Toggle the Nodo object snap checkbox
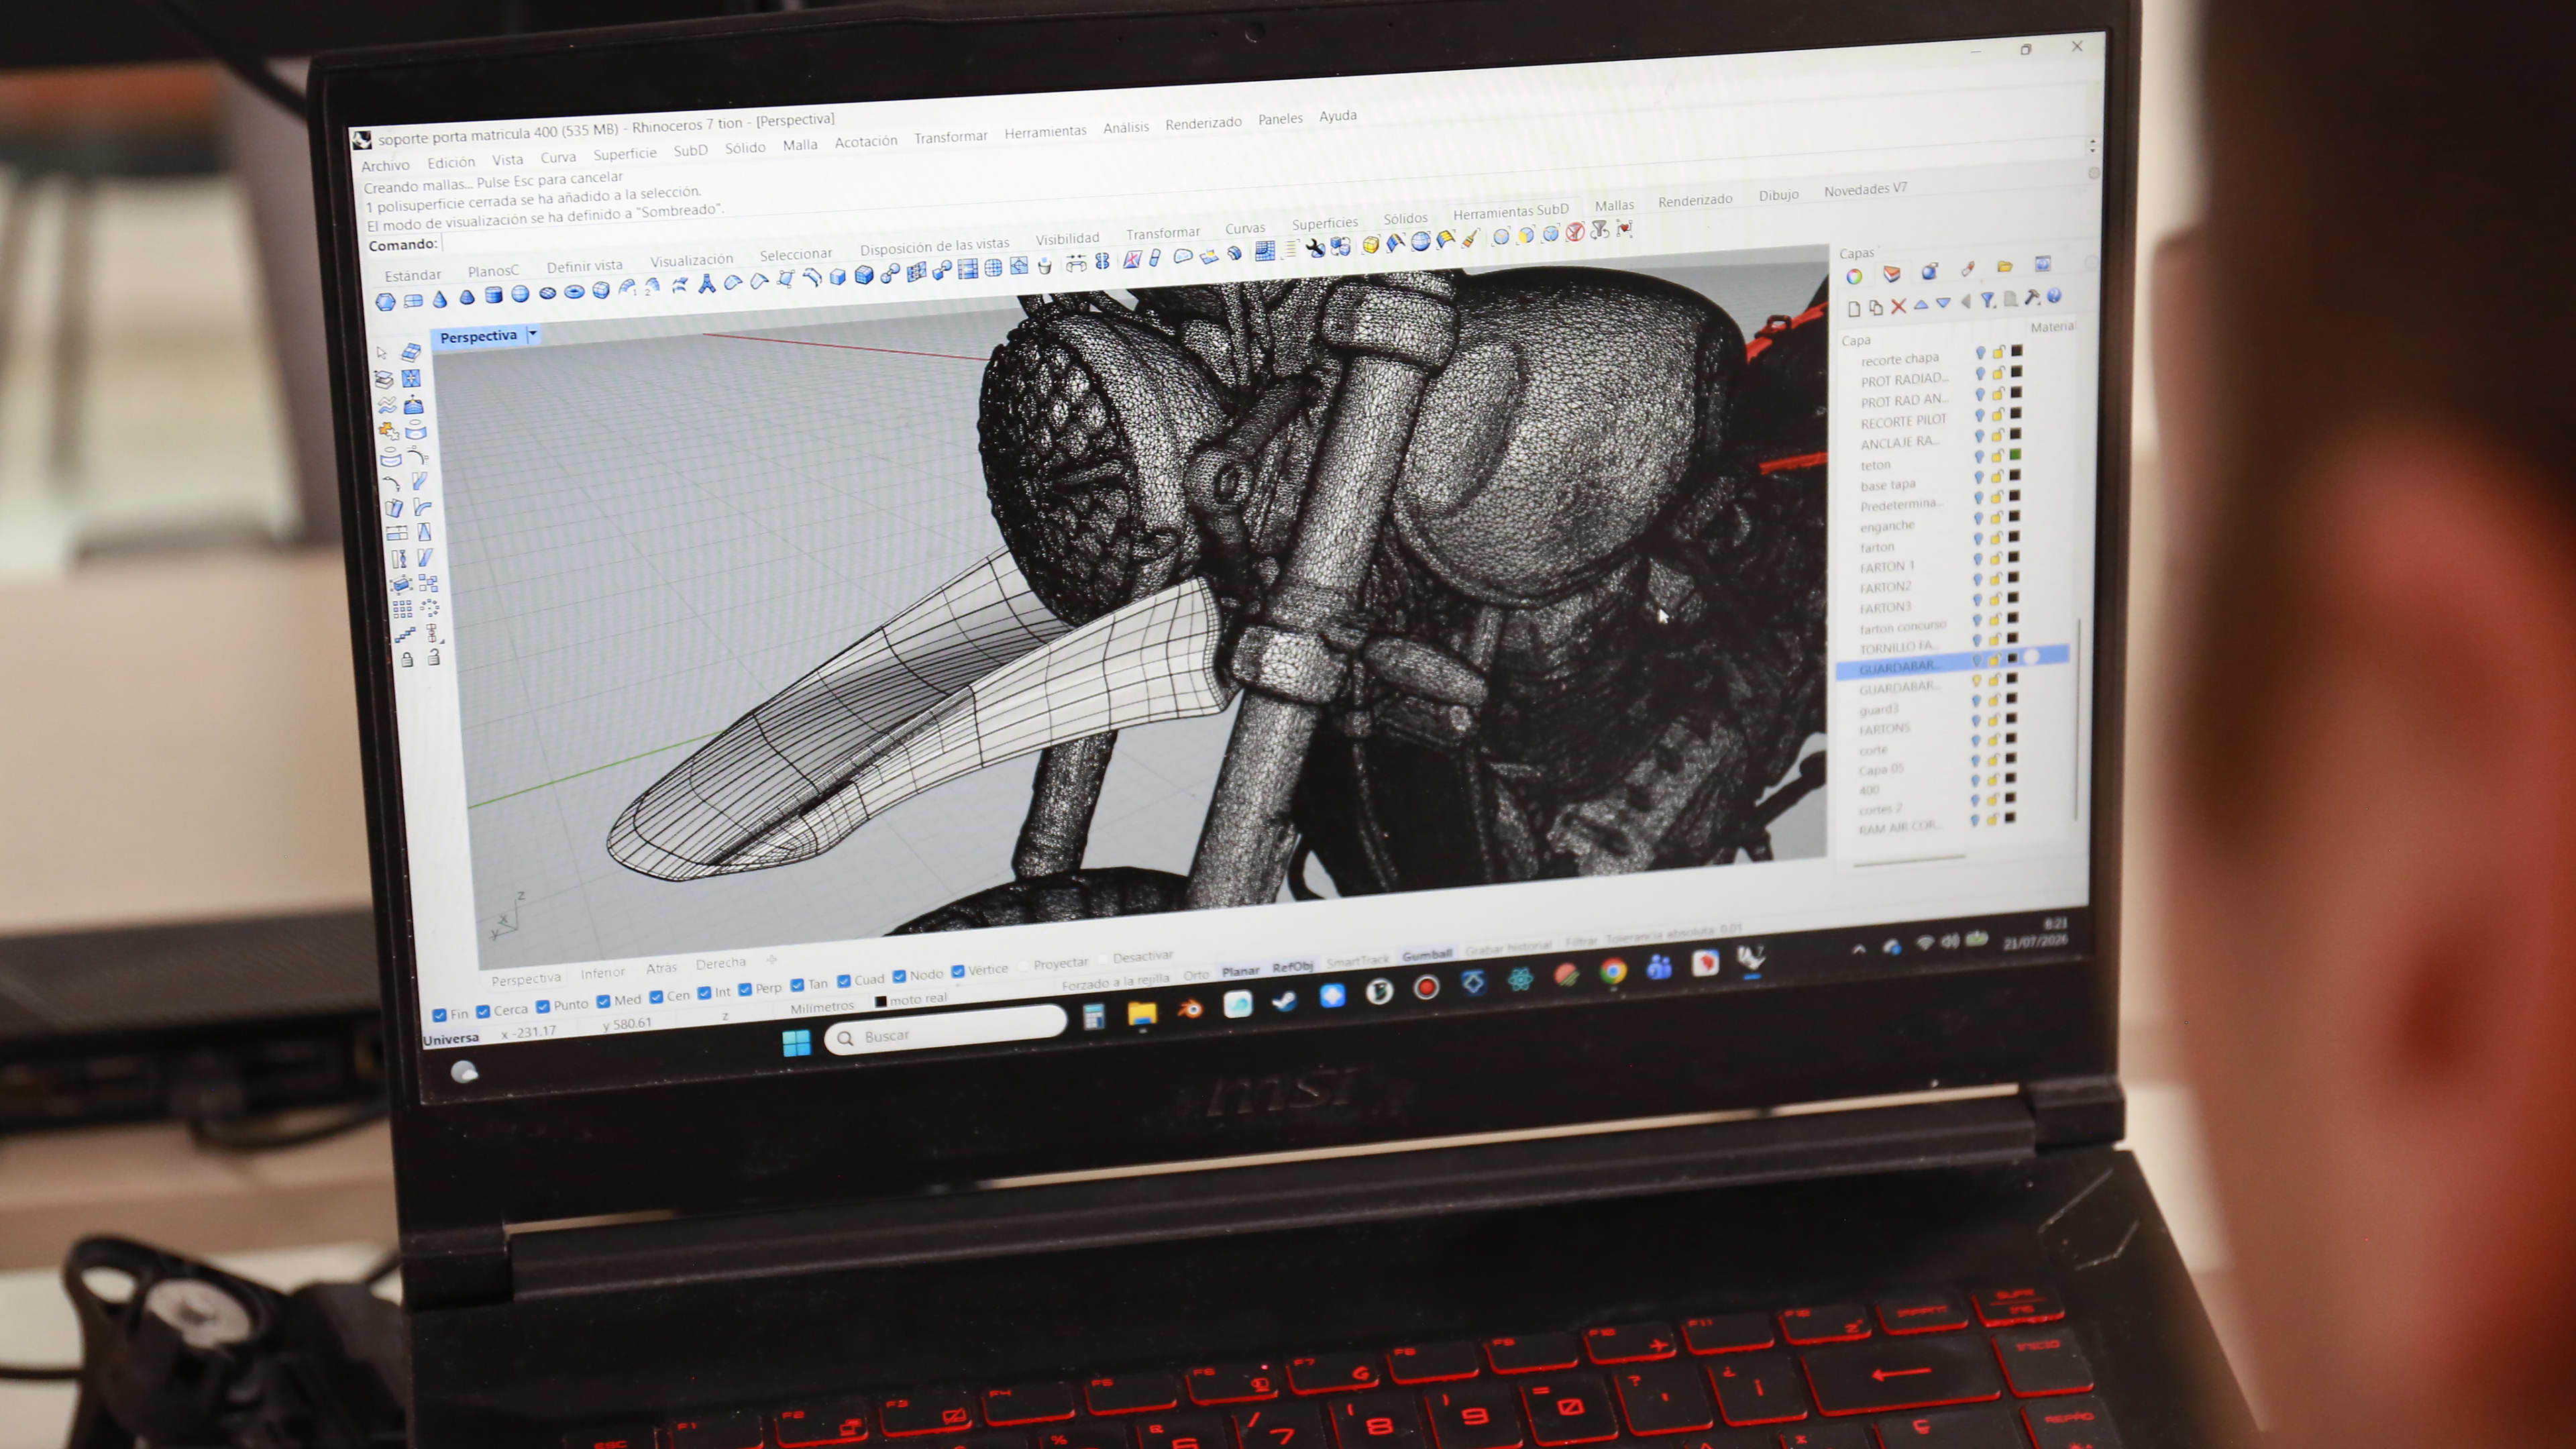 coord(899,976)
